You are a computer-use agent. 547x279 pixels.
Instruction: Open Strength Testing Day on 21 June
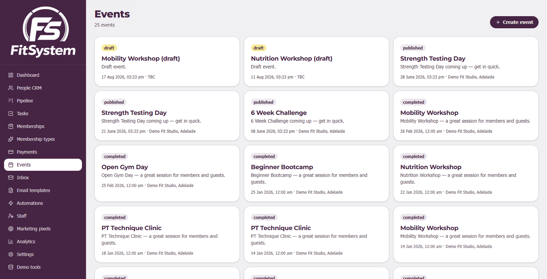point(167,116)
